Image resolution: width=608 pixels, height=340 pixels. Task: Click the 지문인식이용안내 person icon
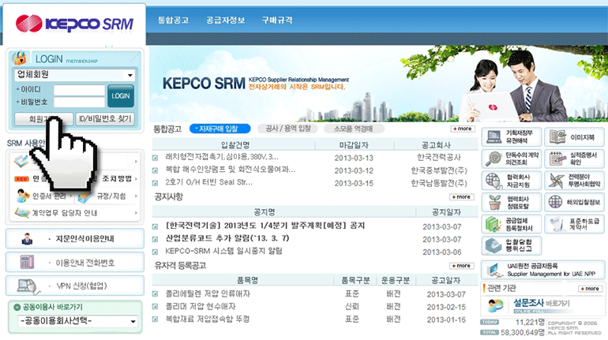27,239
